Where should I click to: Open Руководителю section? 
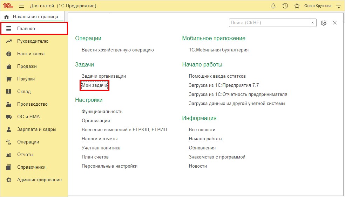[33, 41]
